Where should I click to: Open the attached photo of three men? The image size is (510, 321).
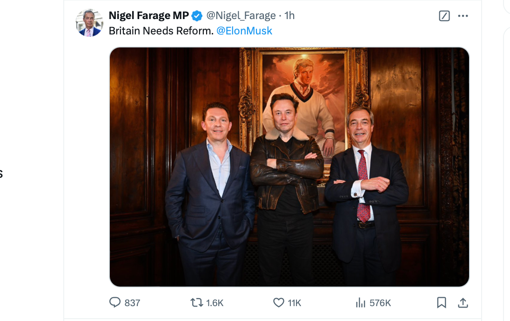tap(289, 167)
